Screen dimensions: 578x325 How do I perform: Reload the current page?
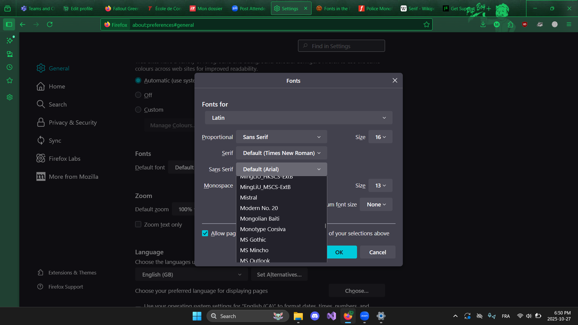pos(50,25)
